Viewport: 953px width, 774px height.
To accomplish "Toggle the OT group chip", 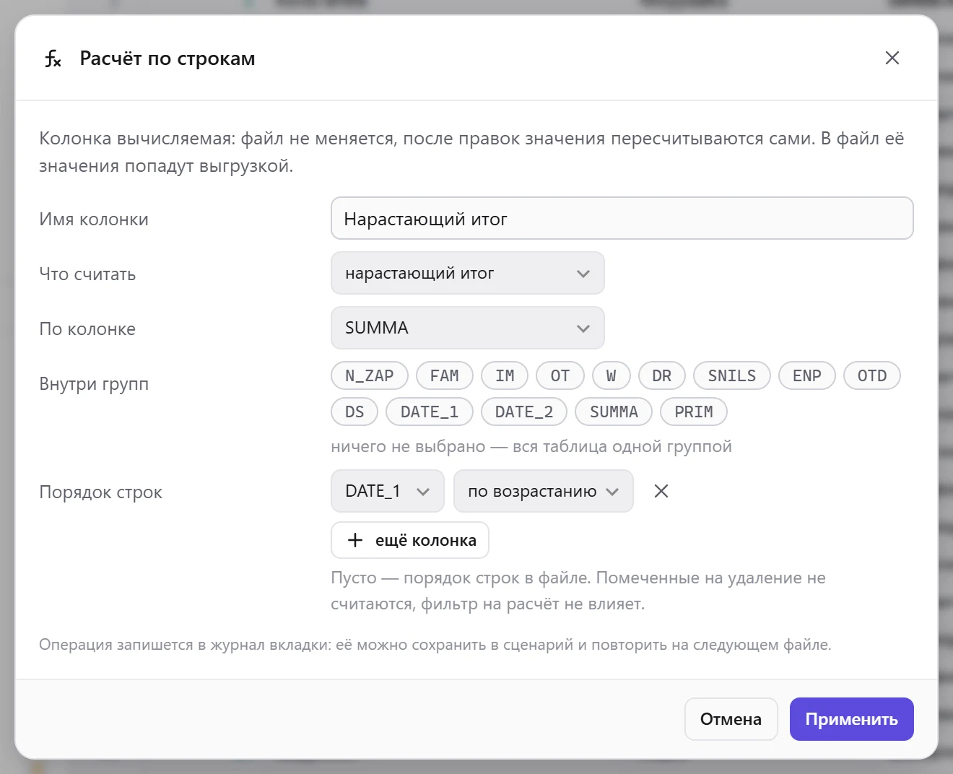I will coord(560,375).
